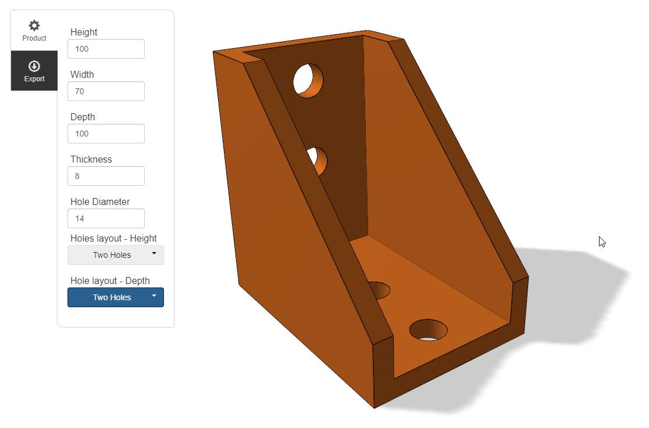Open the Hole layout - Depth dropdown
Screen dimensions: 649x428
tap(115, 297)
